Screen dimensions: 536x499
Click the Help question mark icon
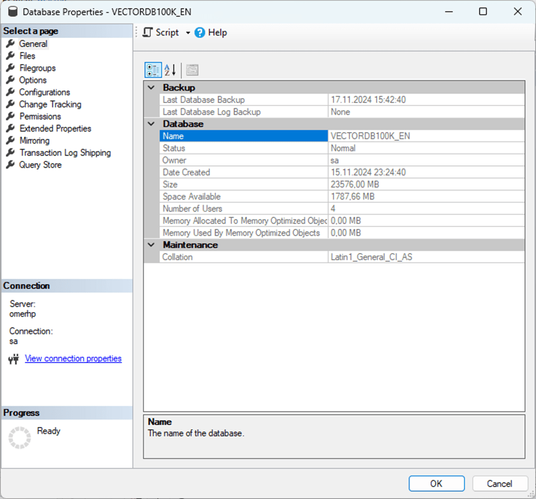point(200,33)
